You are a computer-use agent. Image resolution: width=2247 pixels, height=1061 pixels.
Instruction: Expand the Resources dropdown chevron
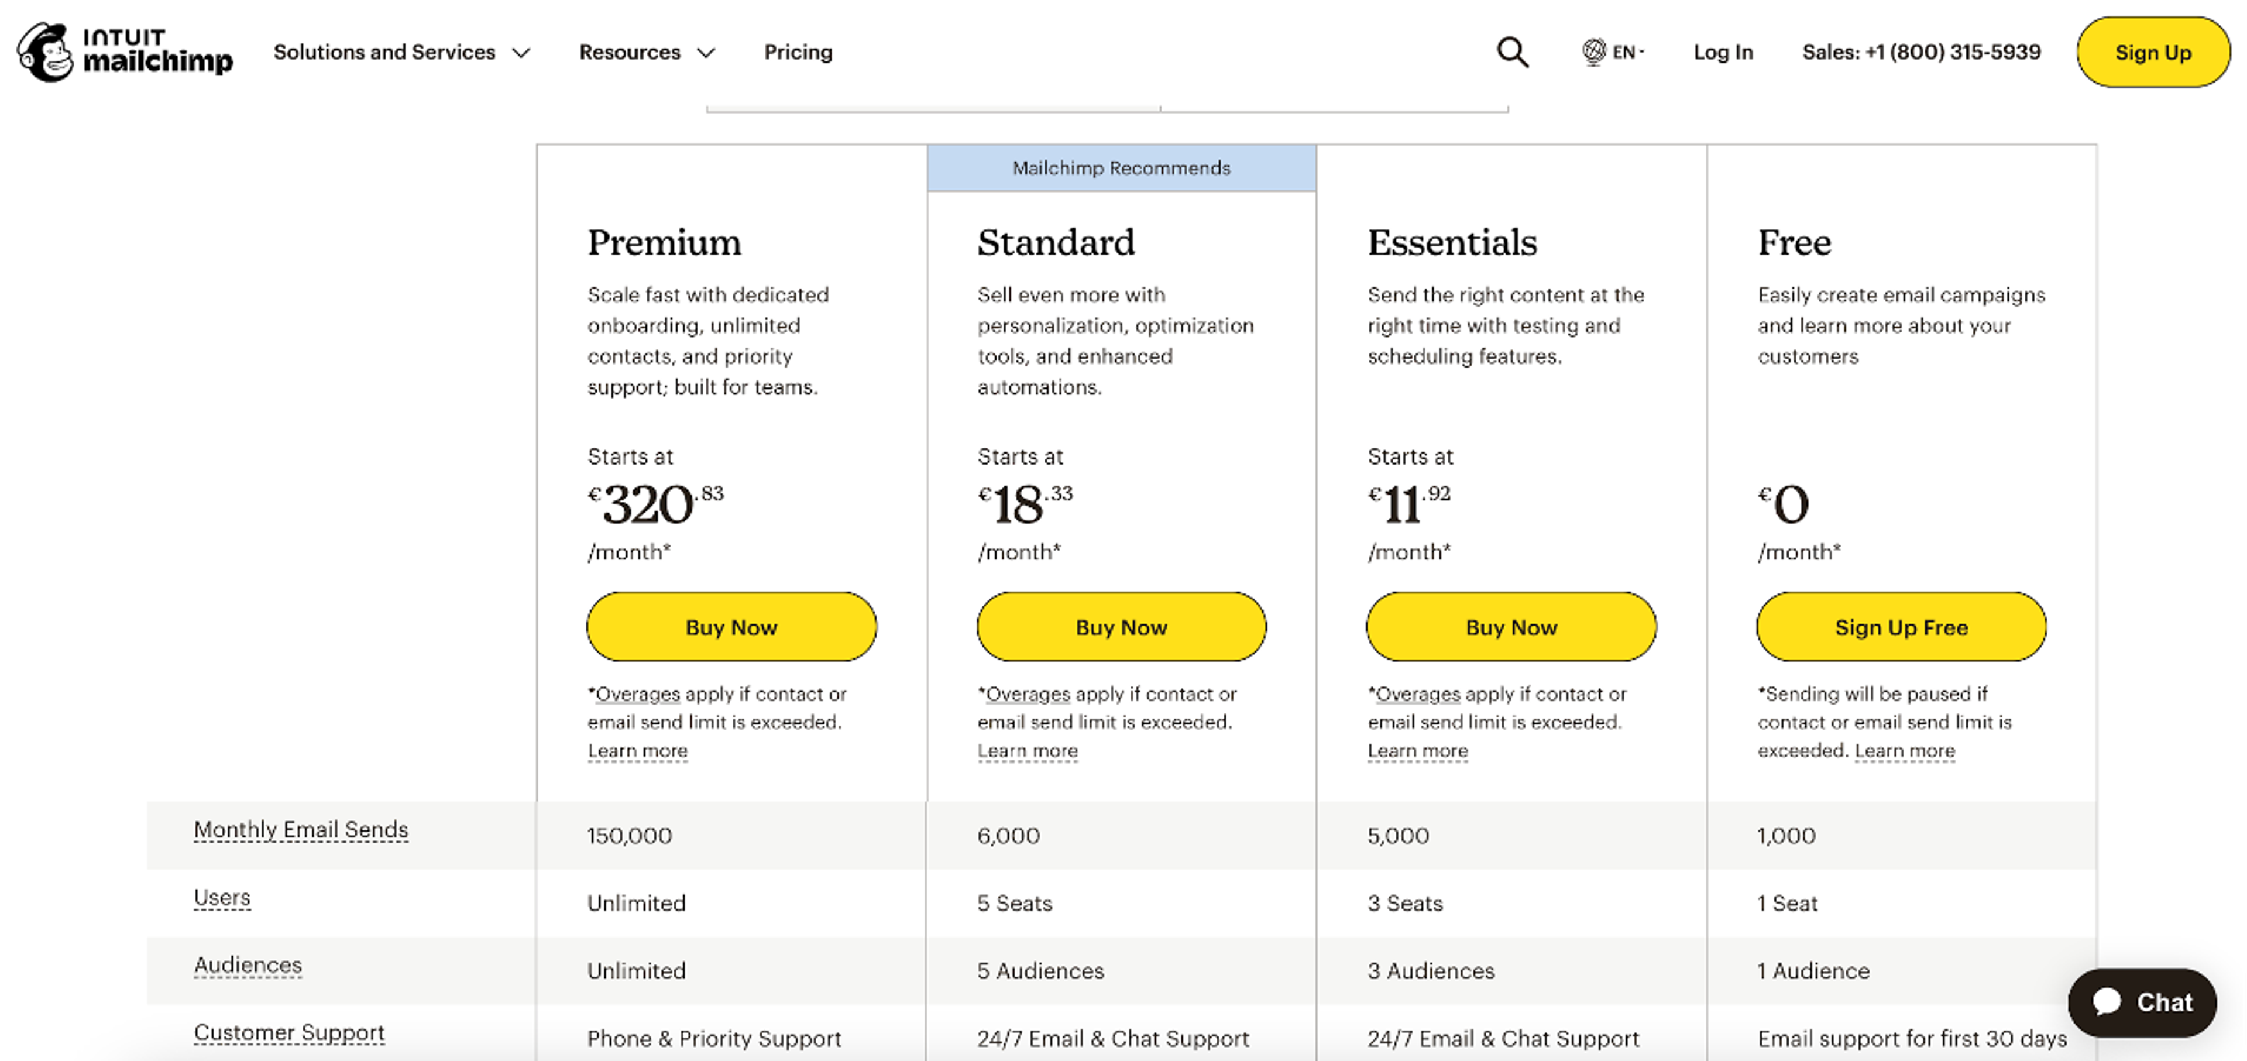(x=706, y=53)
